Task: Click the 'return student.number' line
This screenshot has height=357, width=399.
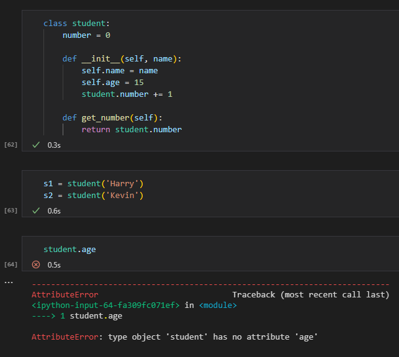Action: (132, 130)
